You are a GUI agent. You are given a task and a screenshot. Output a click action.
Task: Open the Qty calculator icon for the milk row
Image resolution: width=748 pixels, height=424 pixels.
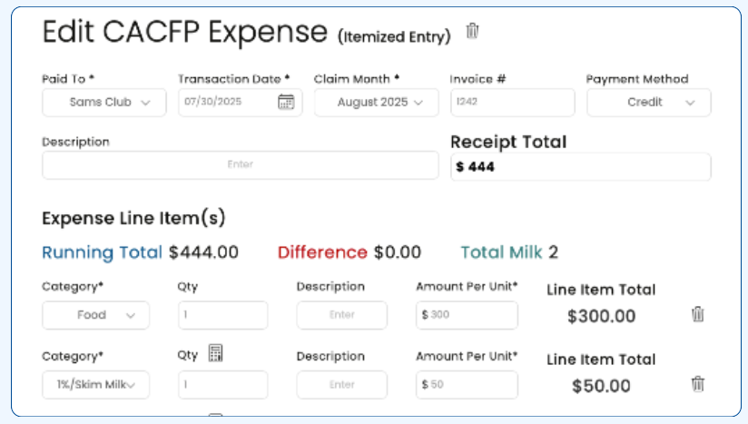[215, 353]
